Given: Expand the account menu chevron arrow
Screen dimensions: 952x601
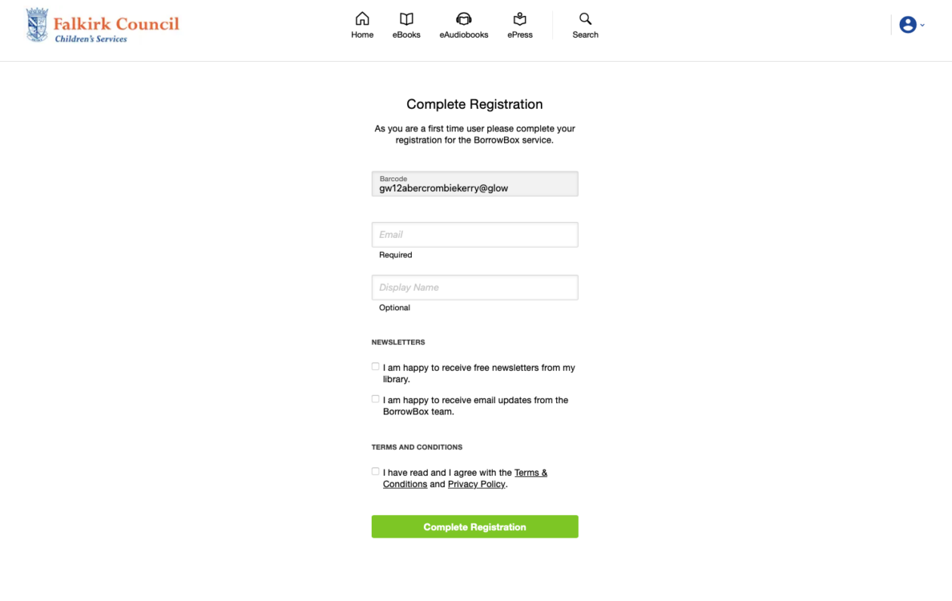Looking at the screenshot, I should (x=923, y=26).
